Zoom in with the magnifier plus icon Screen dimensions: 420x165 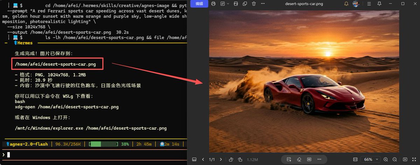tap(386, 159)
